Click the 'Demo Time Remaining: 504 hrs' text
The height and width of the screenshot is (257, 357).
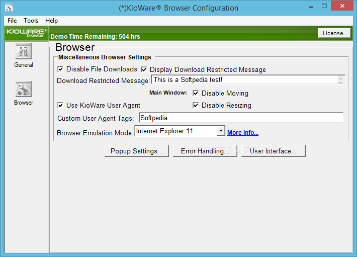[95, 36]
